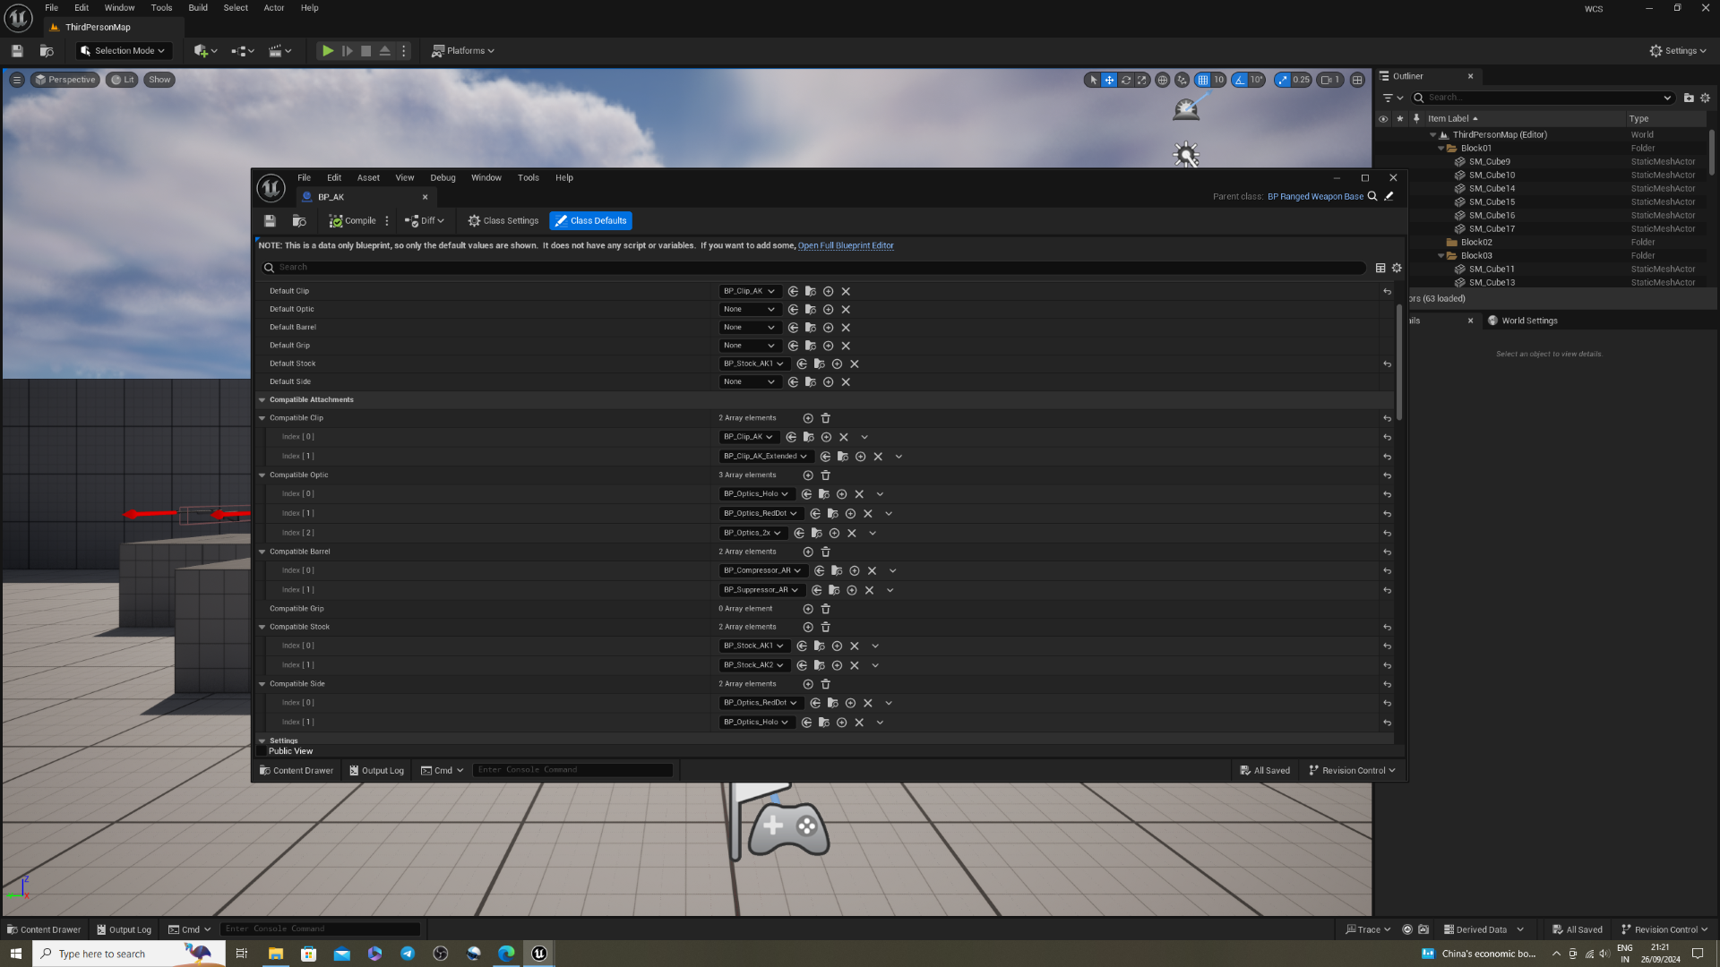Clear the Default Stock value
Image resolution: width=1720 pixels, height=967 pixels.
(x=855, y=364)
